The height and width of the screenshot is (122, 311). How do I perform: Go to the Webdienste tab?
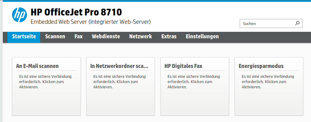click(x=106, y=36)
